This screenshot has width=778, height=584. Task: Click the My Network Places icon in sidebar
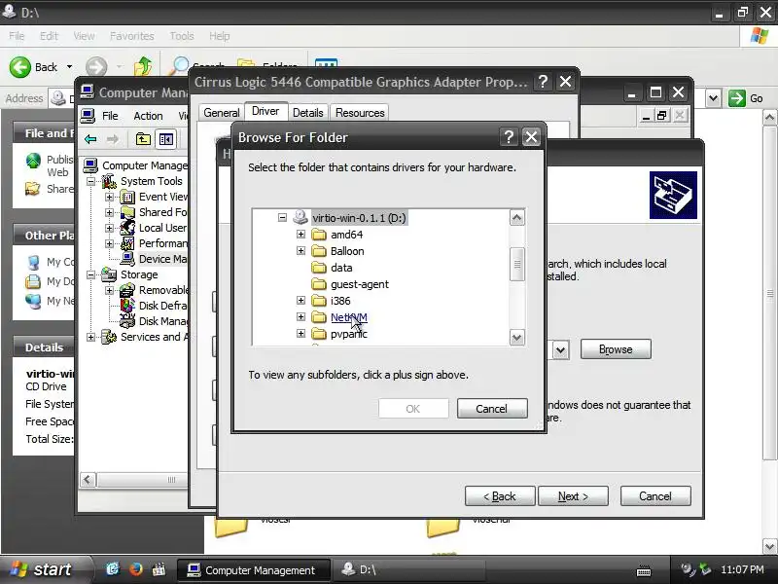(x=33, y=301)
